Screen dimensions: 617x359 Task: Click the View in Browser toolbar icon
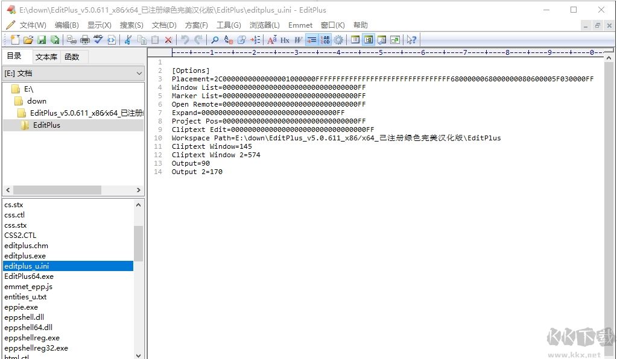point(112,40)
